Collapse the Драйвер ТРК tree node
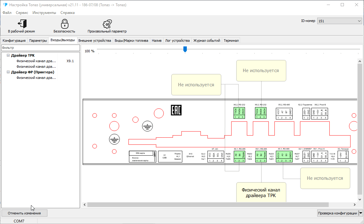The width and height of the screenshot is (364, 224). (x=8, y=55)
